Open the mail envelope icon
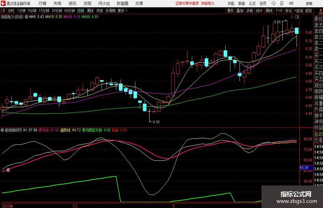 (291, 3)
